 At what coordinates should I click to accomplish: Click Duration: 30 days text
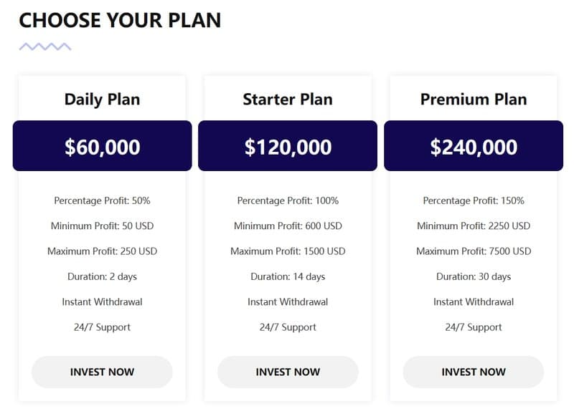click(474, 276)
